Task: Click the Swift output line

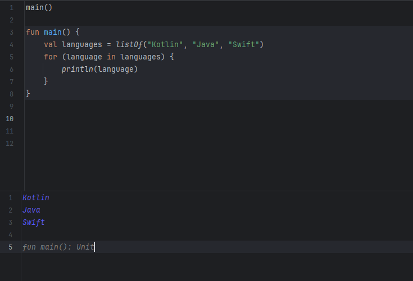Action: [34, 222]
